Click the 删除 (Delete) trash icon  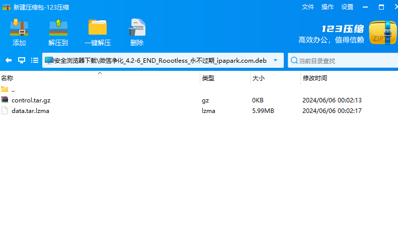(x=137, y=27)
